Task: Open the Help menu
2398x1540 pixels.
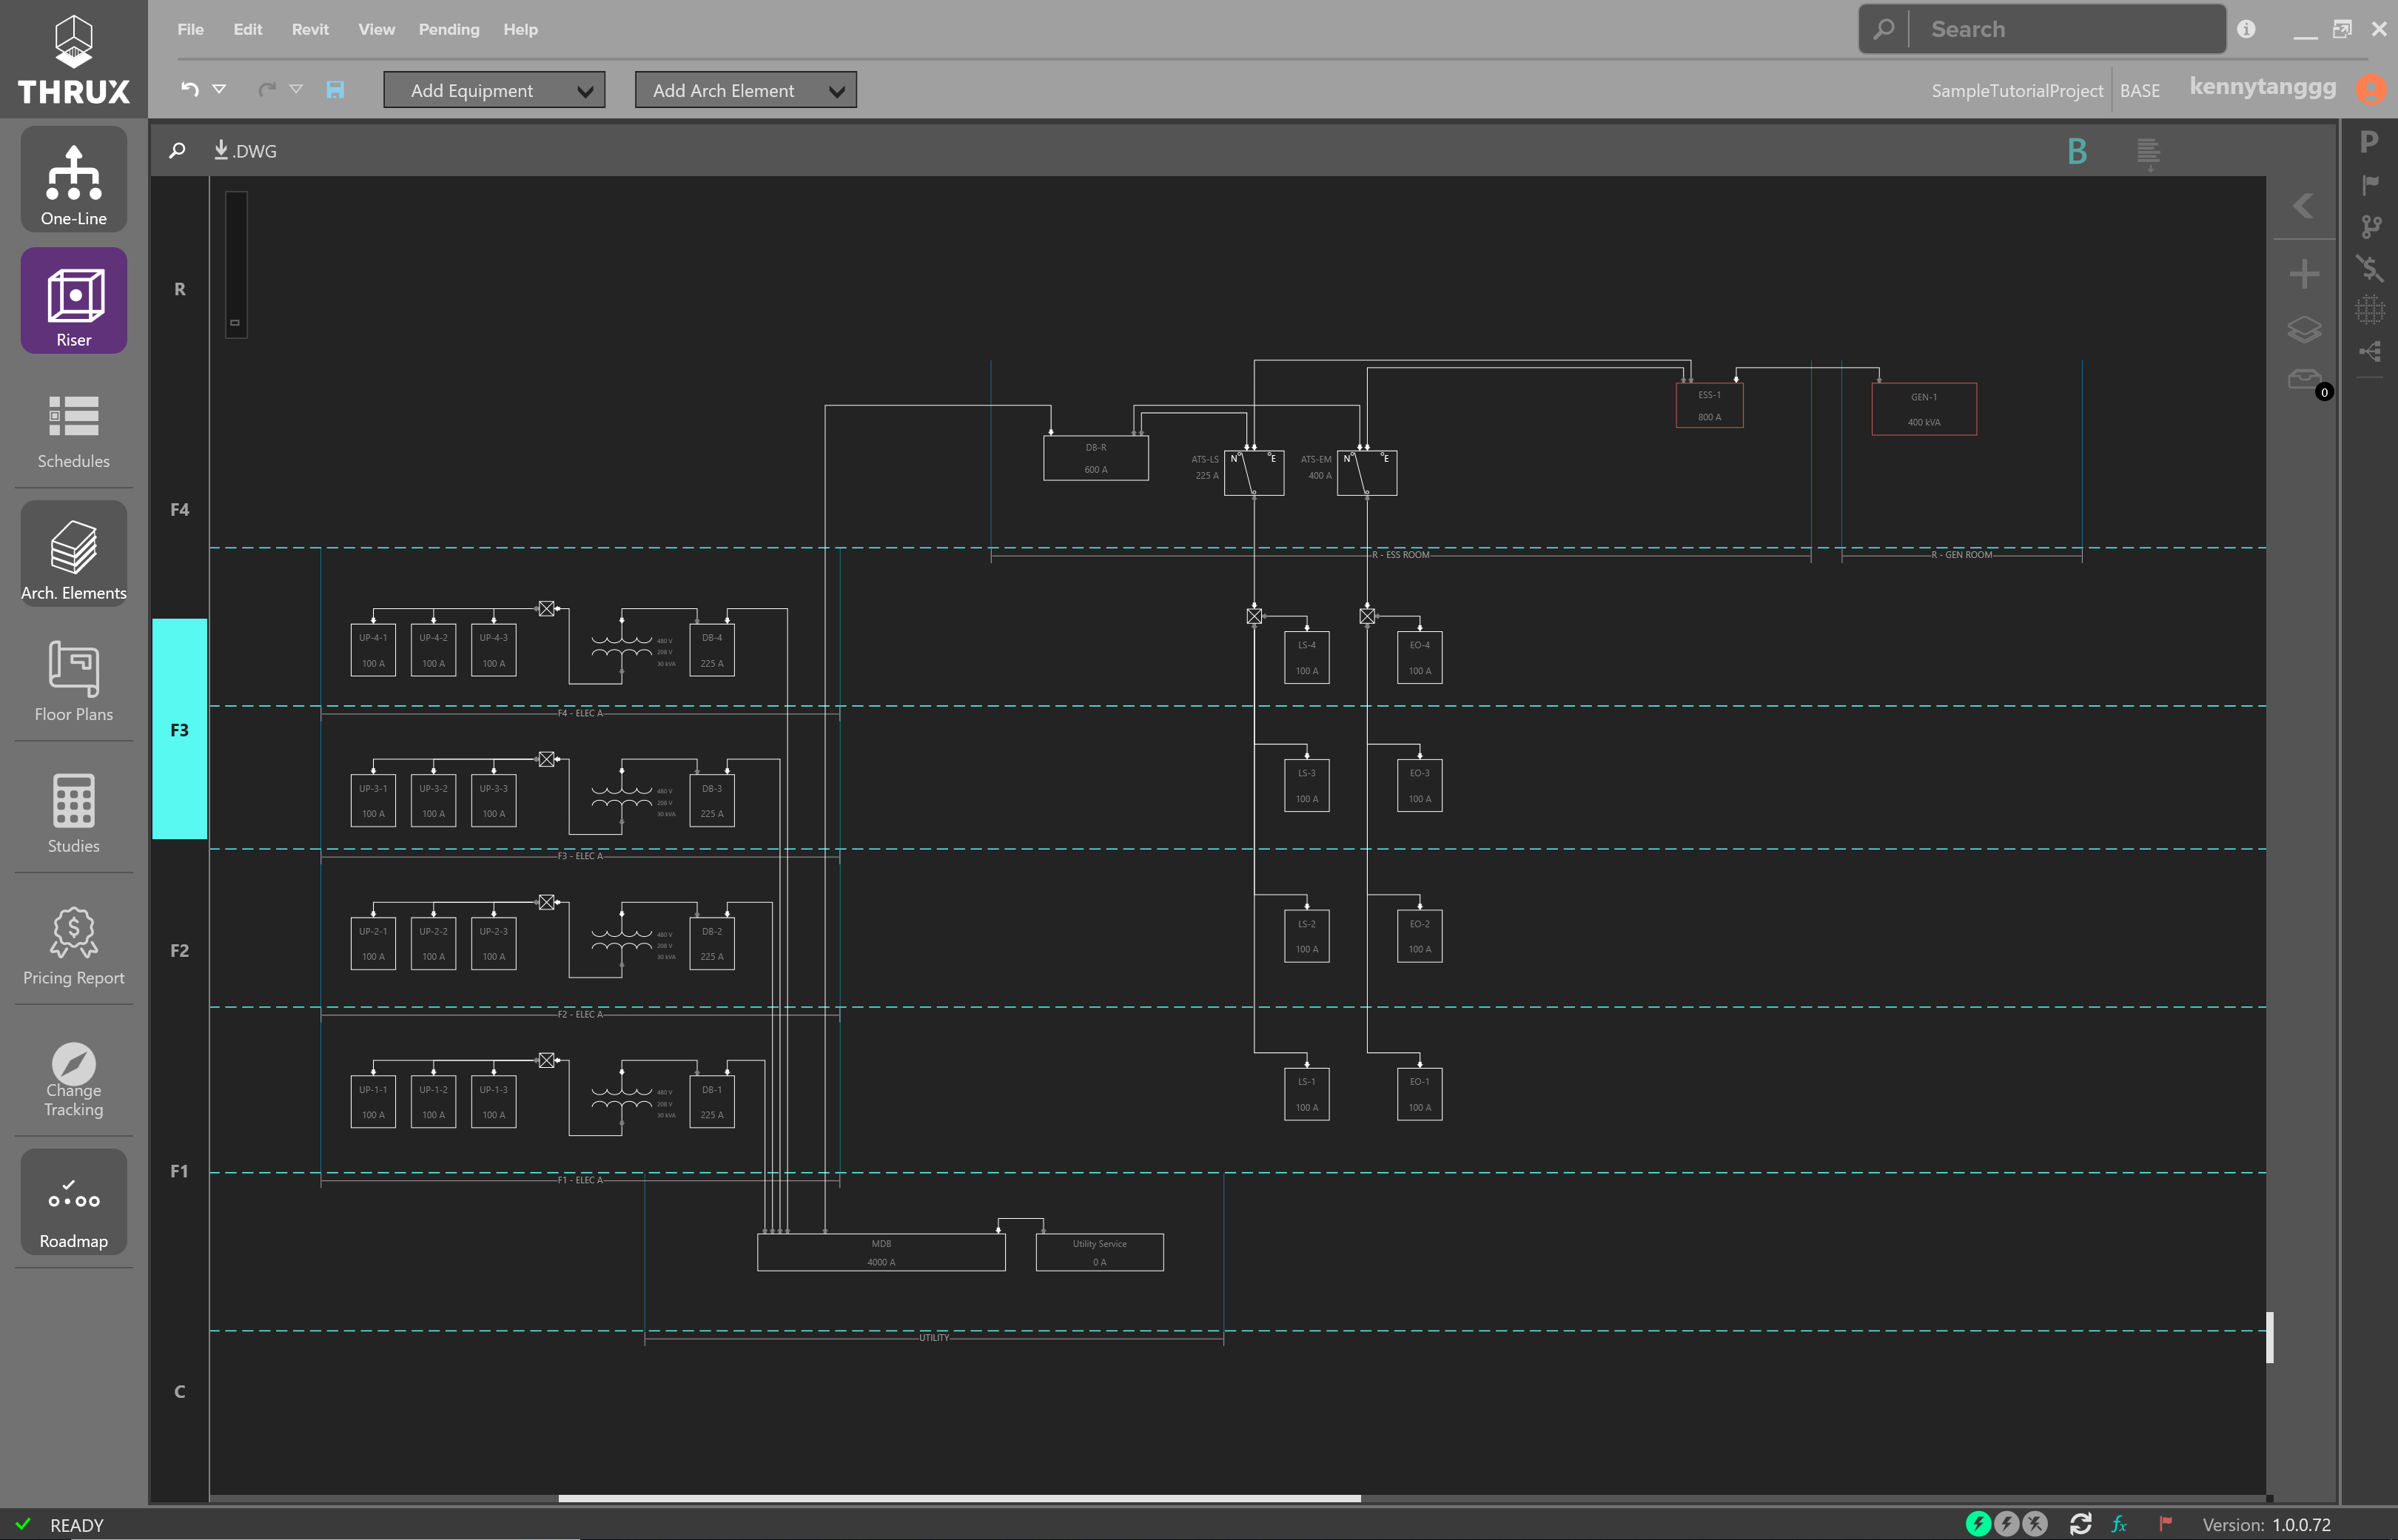Action: [520, 29]
